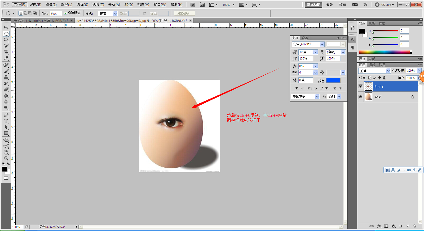
Task: Select the Horizontal Type tool
Action: (6, 121)
